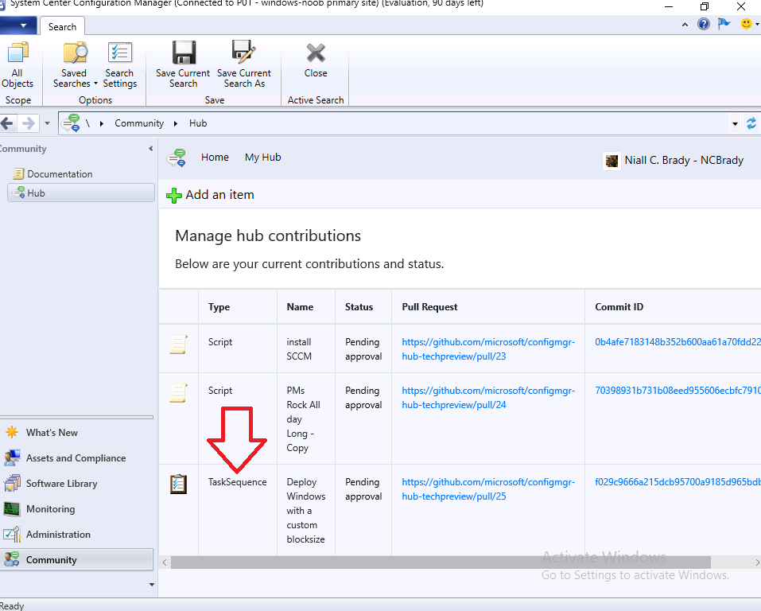The image size is (761, 611).
Task: Click the forward navigation arrow
Action: pyautogui.click(x=29, y=123)
